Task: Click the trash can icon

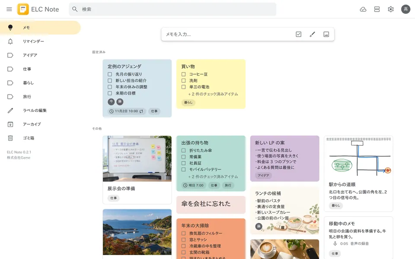Action: point(10,138)
